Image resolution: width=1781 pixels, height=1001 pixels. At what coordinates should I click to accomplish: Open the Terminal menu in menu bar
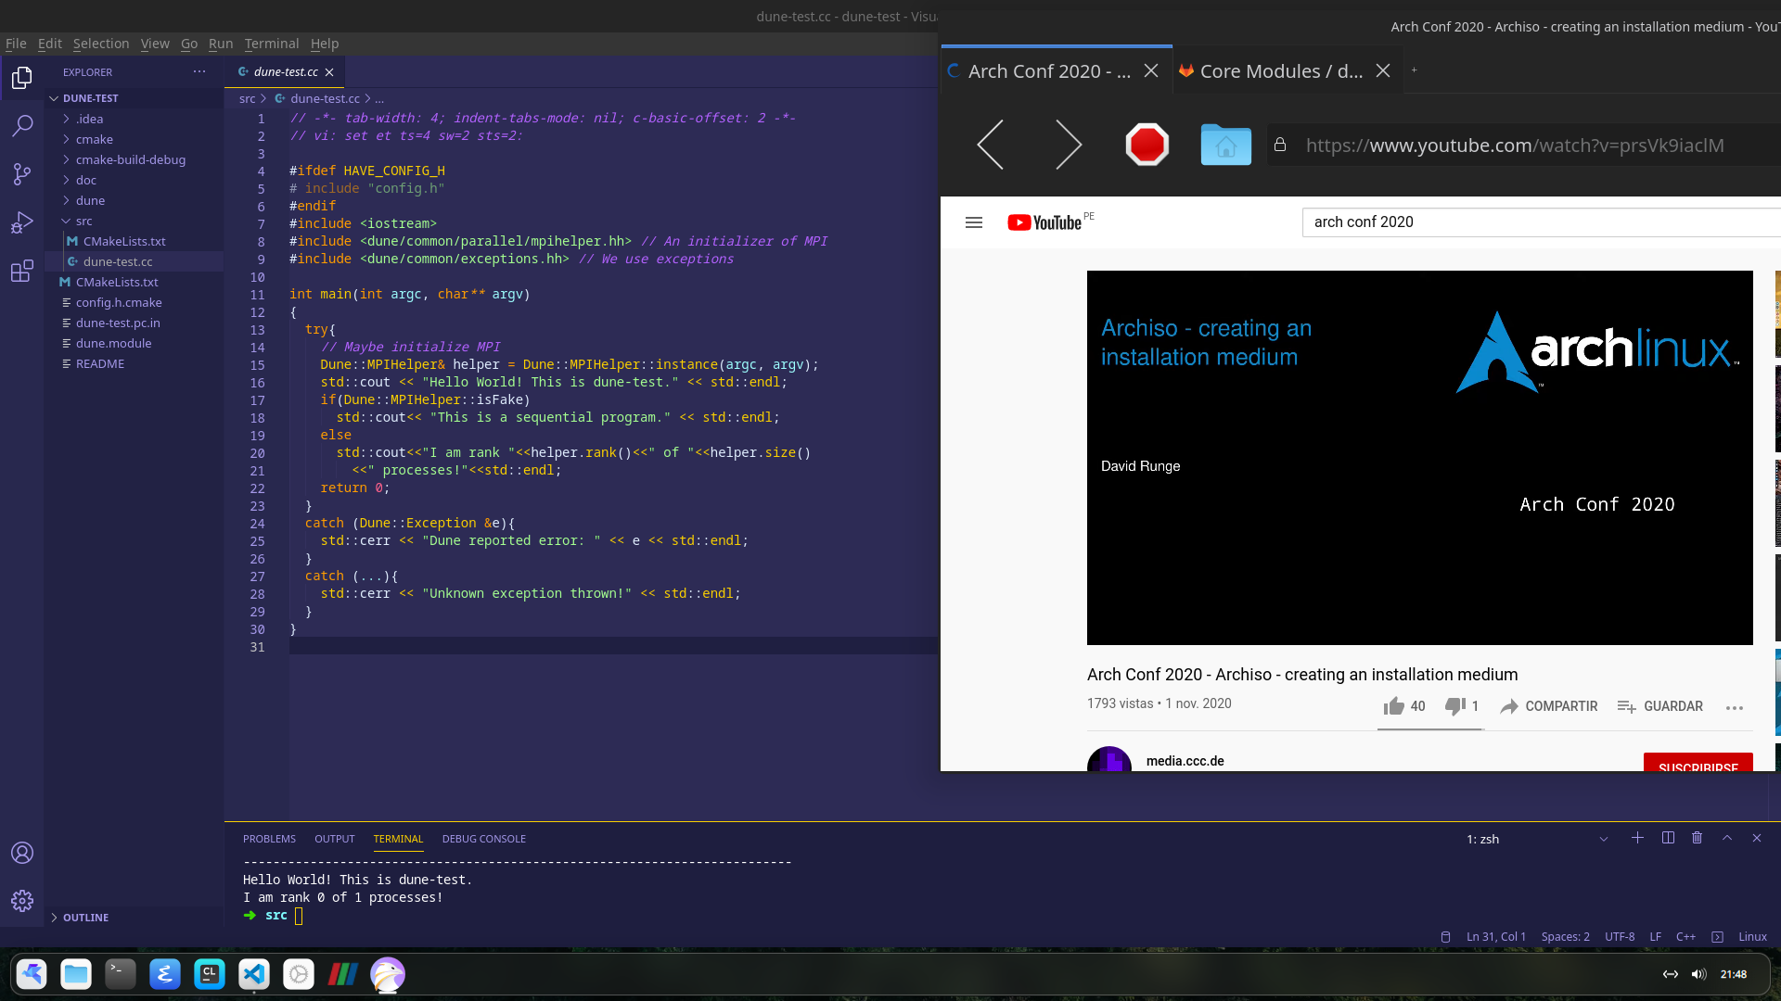(x=271, y=44)
